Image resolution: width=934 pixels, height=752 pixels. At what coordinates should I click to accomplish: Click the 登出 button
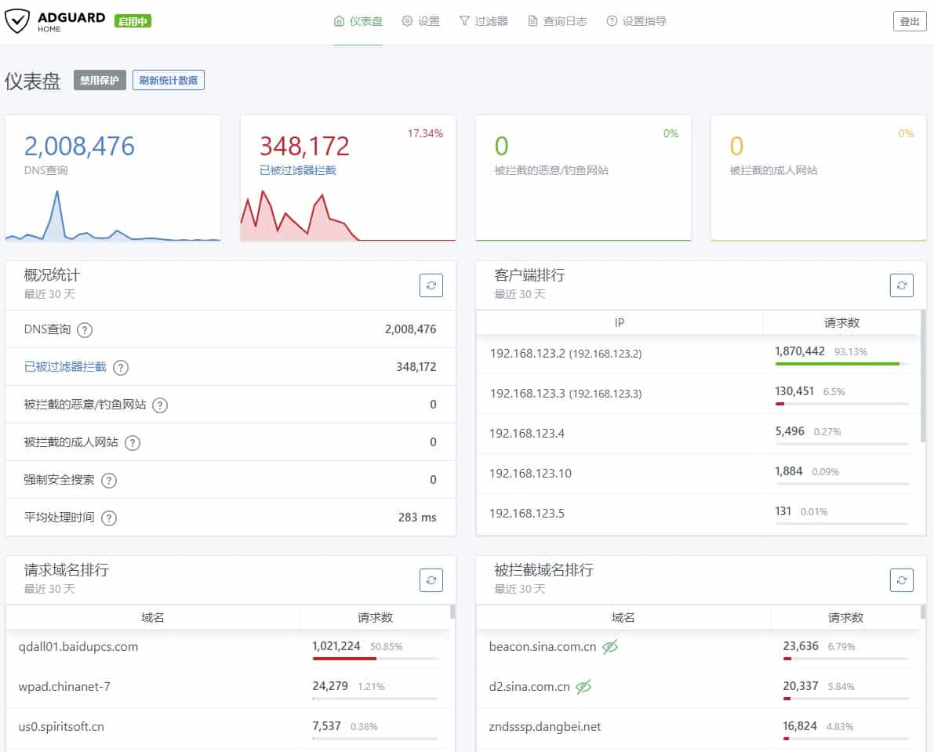coord(909,21)
